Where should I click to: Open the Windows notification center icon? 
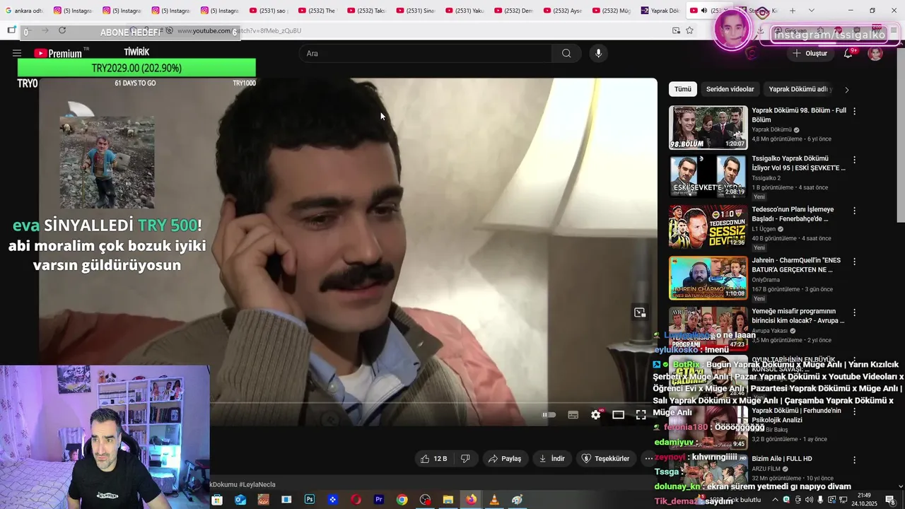(890, 500)
